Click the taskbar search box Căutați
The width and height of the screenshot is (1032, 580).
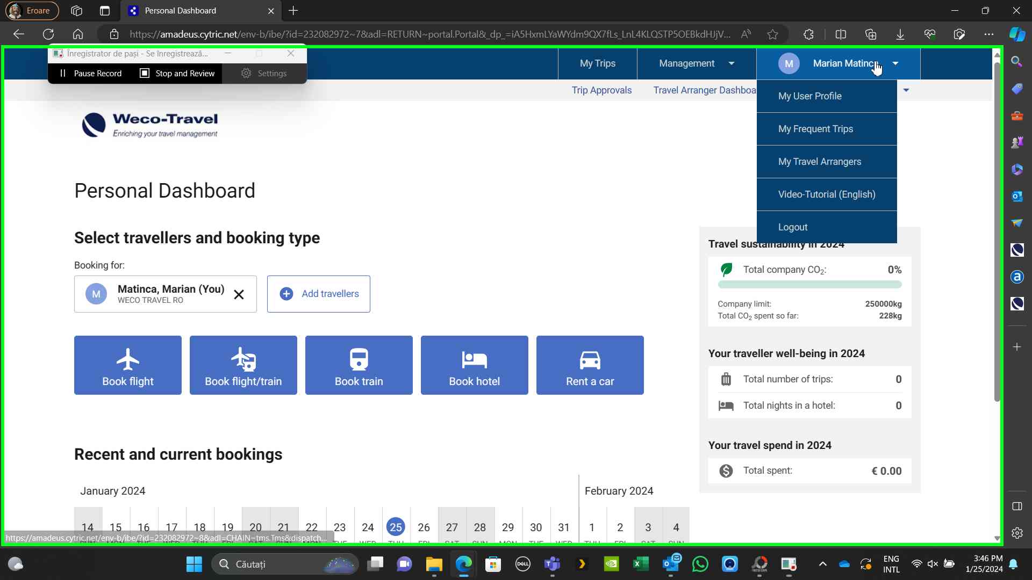tap(285, 564)
